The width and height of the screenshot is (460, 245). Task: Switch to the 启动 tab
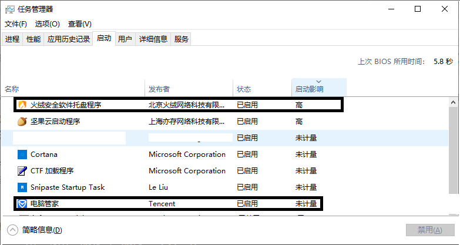pyautogui.click(x=104, y=38)
